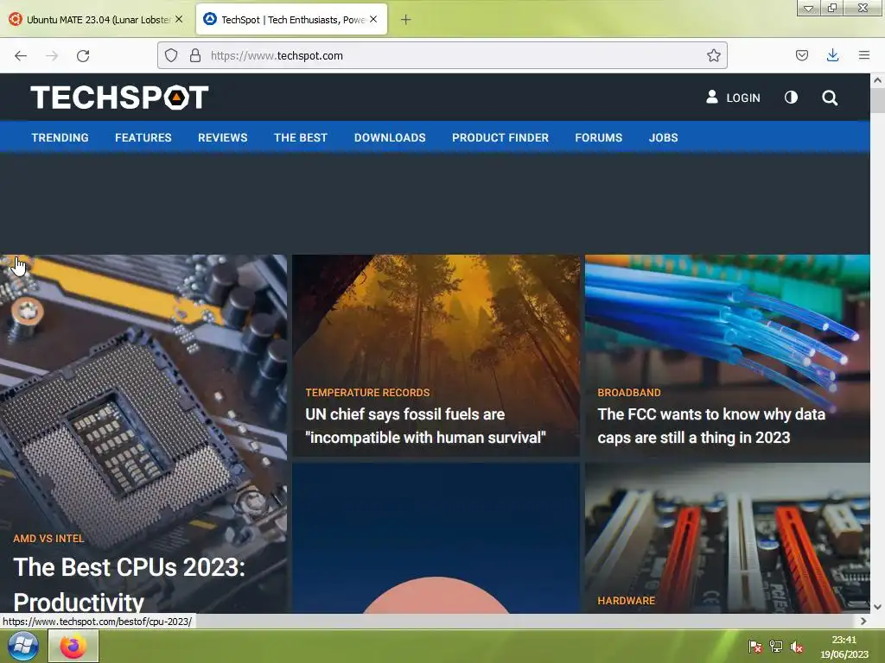Click the Firefox taskbar button
Image resolution: width=885 pixels, height=663 pixels.
click(73, 646)
